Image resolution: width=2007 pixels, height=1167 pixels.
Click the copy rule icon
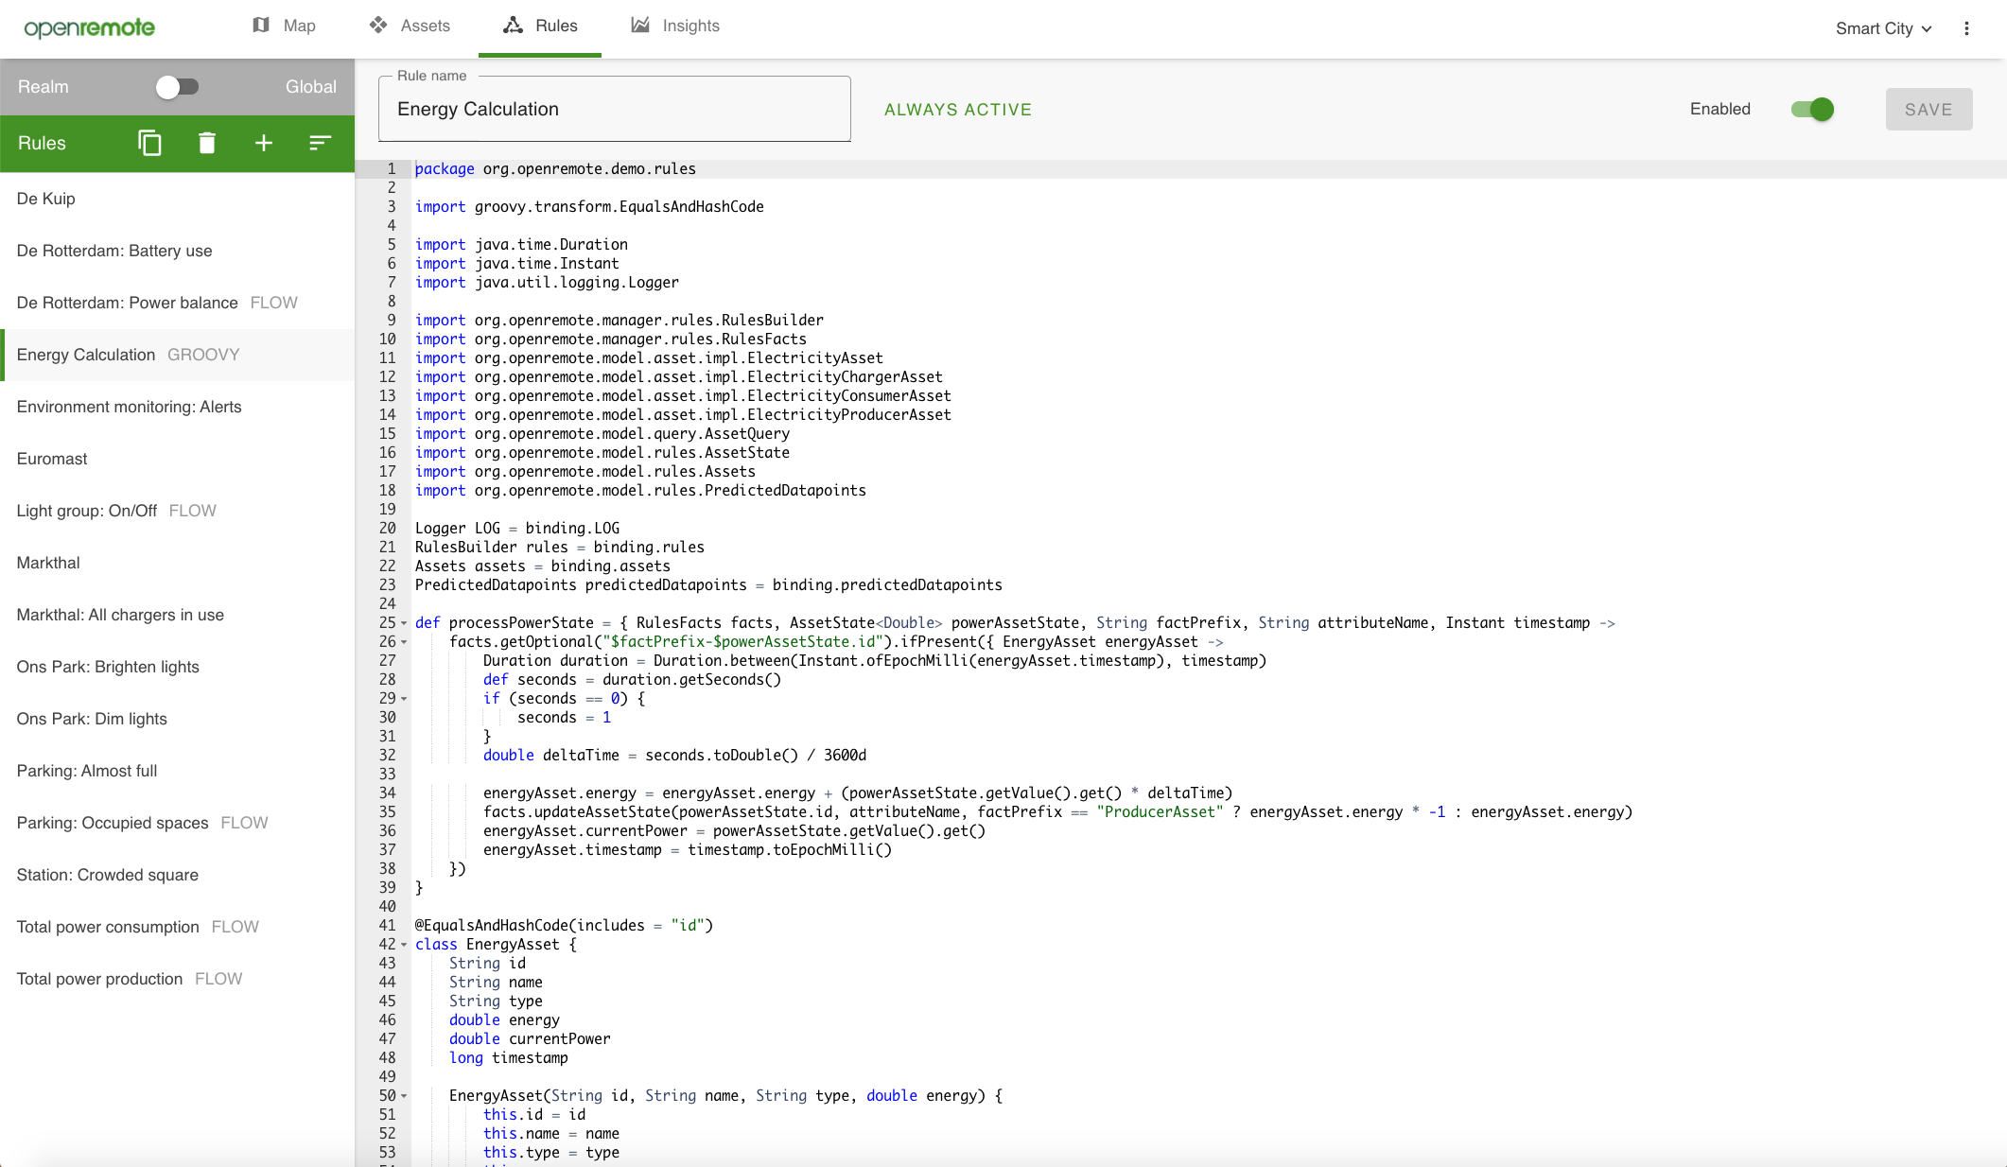click(x=149, y=143)
